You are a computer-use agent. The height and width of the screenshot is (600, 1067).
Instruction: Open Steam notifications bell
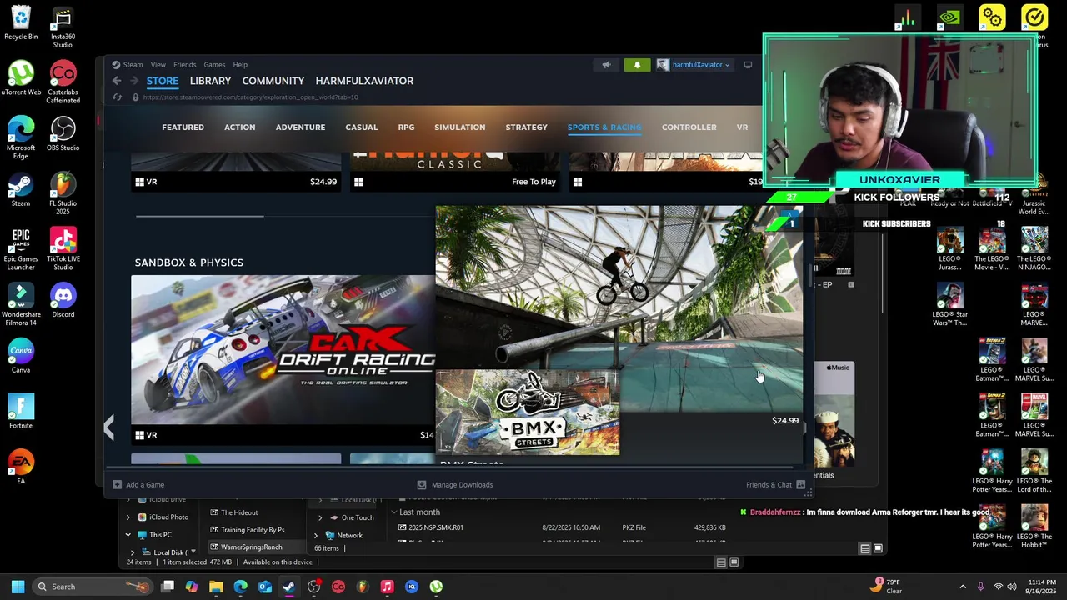click(x=637, y=65)
